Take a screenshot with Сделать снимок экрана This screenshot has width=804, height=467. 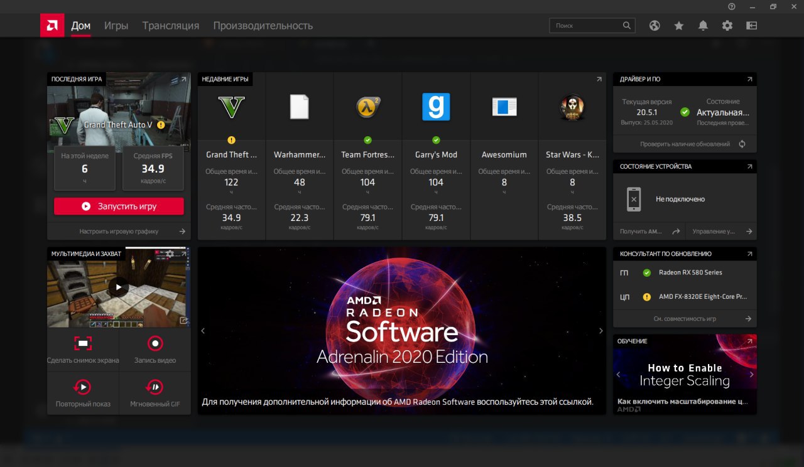[x=83, y=350]
